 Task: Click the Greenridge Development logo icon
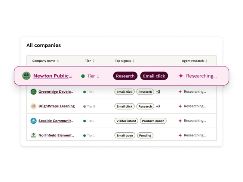click(x=33, y=92)
